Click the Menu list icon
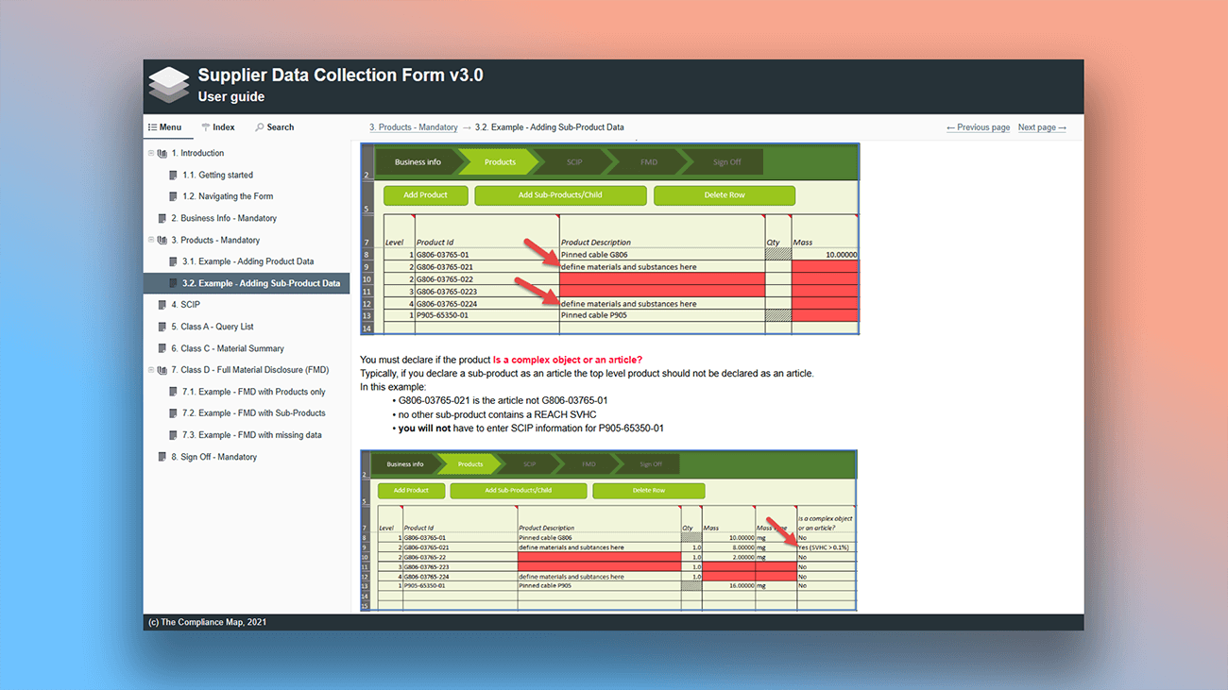Image resolution: width=1228 pixels, height=690 pixels. (152, 126)
